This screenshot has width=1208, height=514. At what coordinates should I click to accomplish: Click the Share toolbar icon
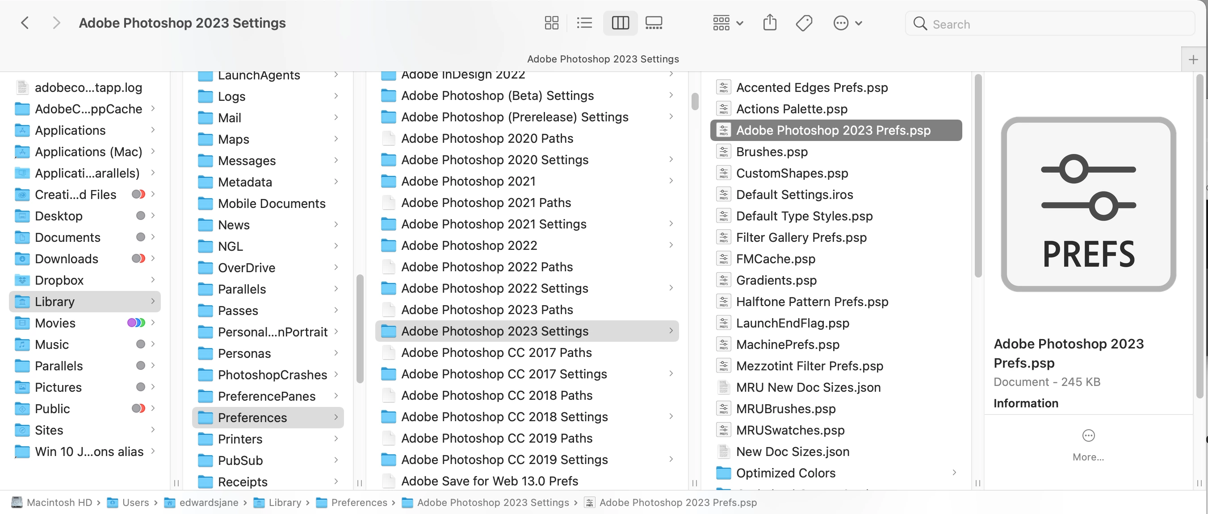pyautogui.click(x=770, y=23)
